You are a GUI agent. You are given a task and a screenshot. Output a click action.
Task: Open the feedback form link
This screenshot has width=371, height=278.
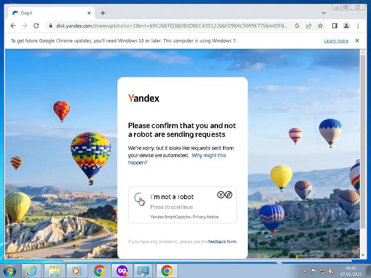pos(222,241)
